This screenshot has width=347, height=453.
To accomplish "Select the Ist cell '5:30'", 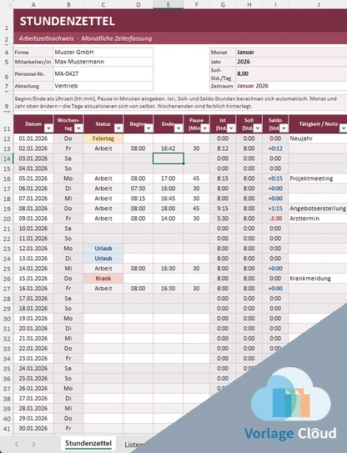I will (223, 219).
